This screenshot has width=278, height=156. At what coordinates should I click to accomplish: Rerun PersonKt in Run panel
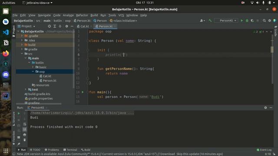(19, 114)
